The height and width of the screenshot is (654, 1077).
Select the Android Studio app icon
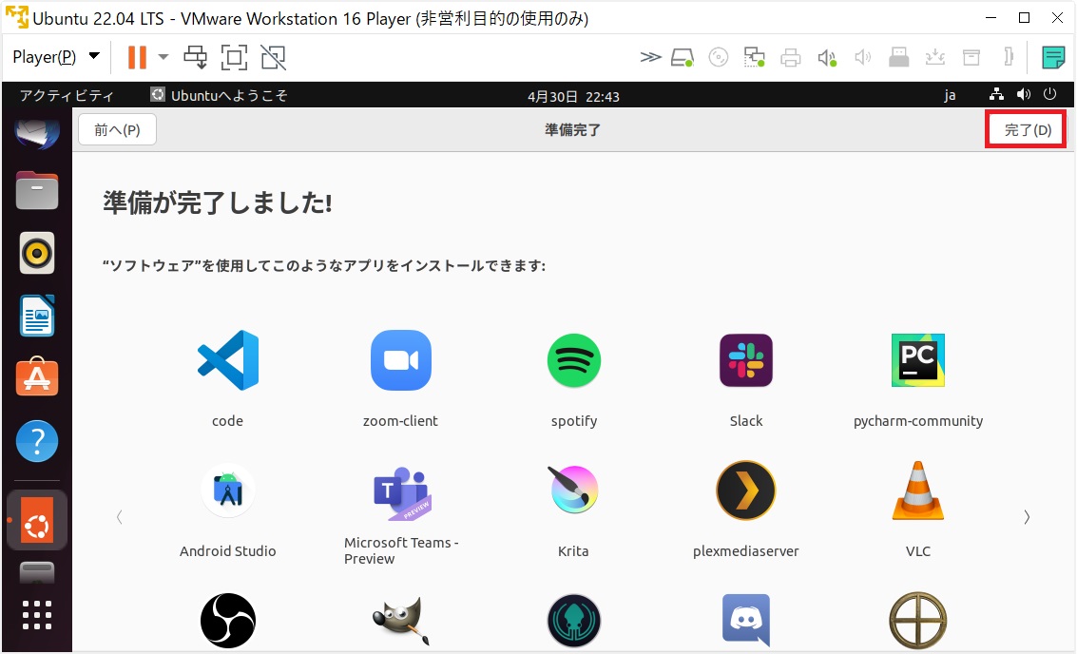click(228, 490)
